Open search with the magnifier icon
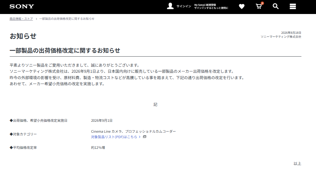Viewport: 316px width, 175px height. (x=276, y=6)
